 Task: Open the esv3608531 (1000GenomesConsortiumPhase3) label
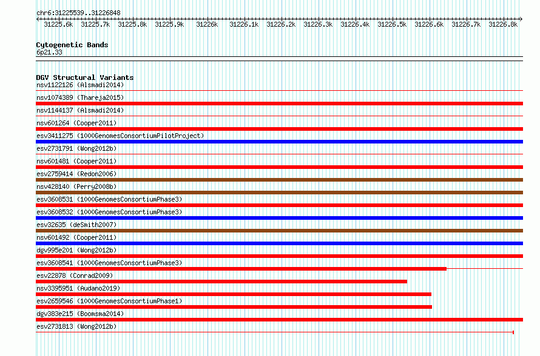109,199
